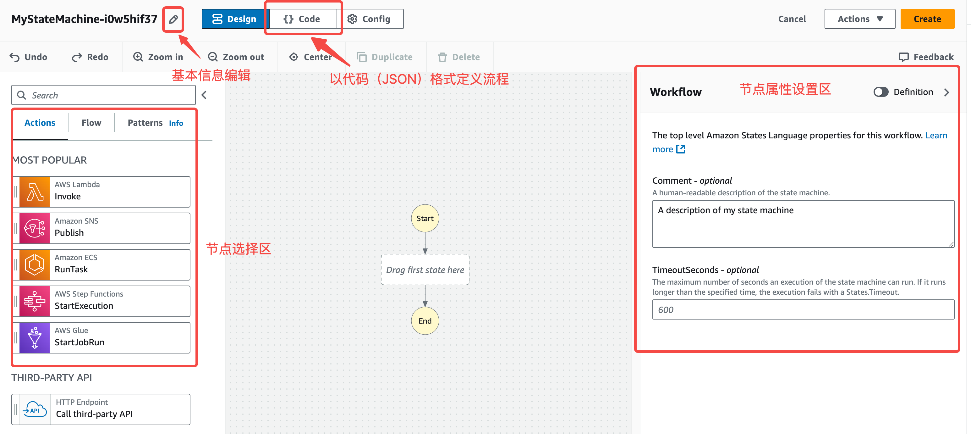Grab the drag handle on AWS Lambda row
The image size is (971, 434).
point(16,192)
